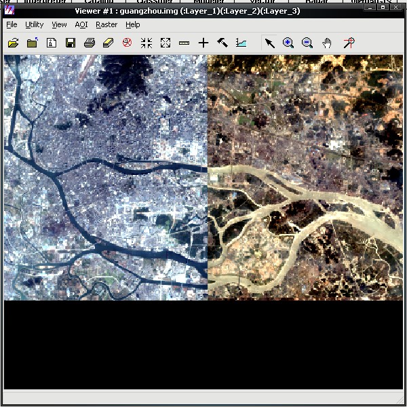Image resolution: width=407 pixels, height=407 pixels.
Task: Select the hand Pan/Roam tool
Action: 327,43
